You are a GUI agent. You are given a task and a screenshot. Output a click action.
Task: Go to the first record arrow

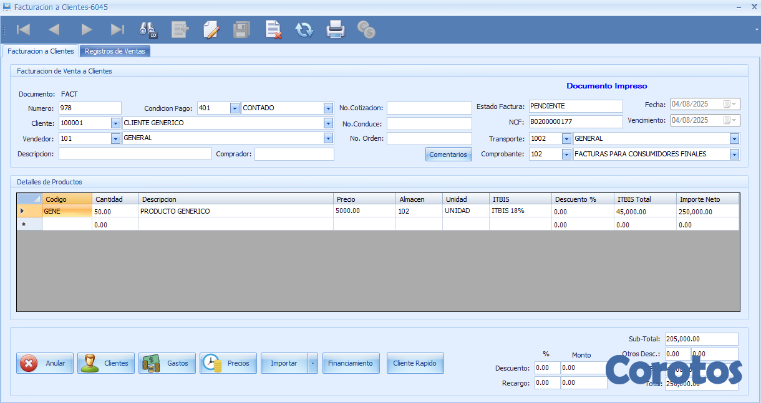click(x=23, y=30)
